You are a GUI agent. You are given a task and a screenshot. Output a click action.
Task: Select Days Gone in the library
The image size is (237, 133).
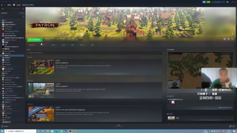click(7, 71)
